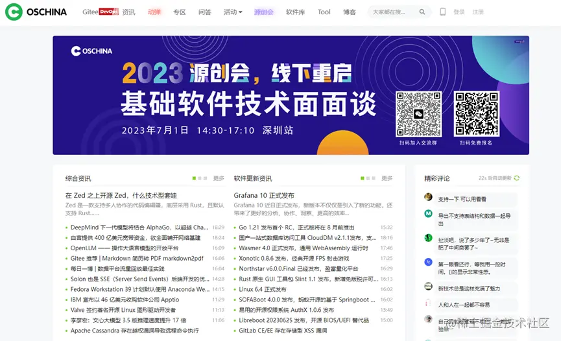
Task: Click avatar beside 扯淡吧 comment
Action: [x=428, y=237]
